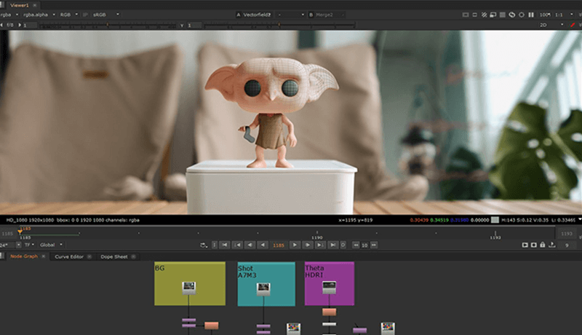Click the clipping warning icon in viewer toolbar
Screen dimensions: 582x335
pyautogui.click(x=466, y=15)
